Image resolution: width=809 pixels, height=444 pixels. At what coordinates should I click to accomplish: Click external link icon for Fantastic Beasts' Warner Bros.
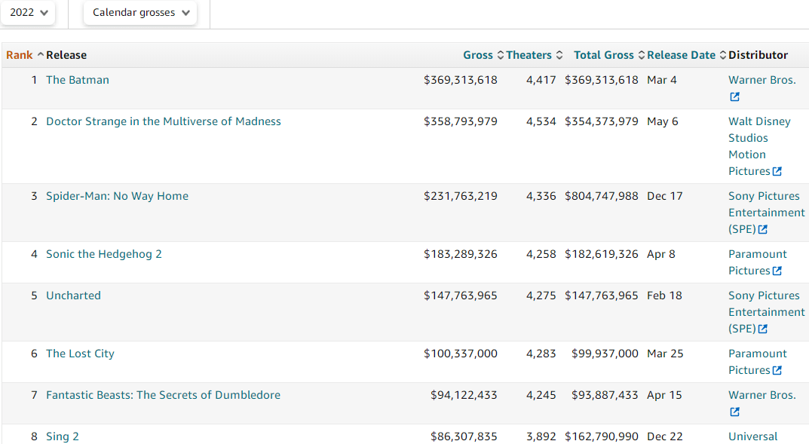click(734, 412)
